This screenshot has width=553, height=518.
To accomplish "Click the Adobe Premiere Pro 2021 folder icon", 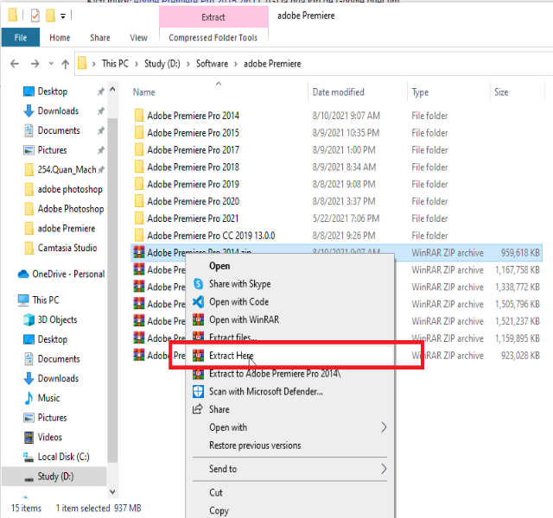I will click(139, 218).
